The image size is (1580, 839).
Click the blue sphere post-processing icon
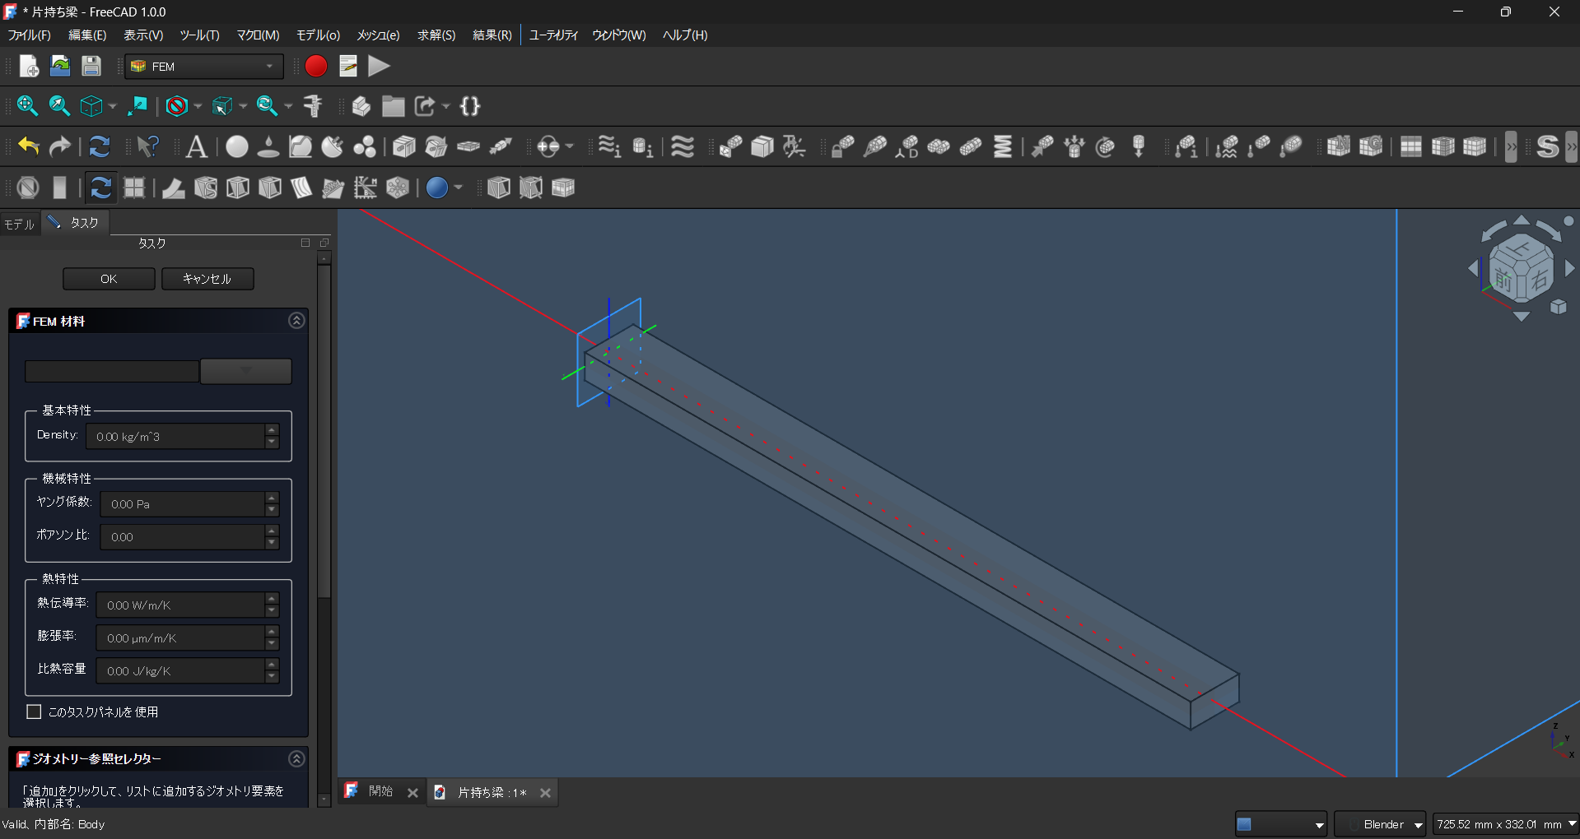(x=437, y=188)
